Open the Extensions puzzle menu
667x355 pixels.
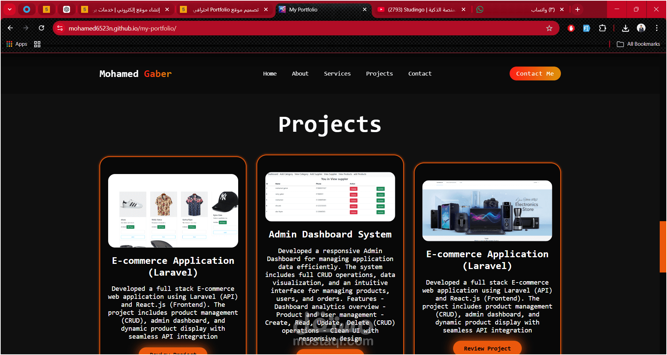[x=603, y=28]
